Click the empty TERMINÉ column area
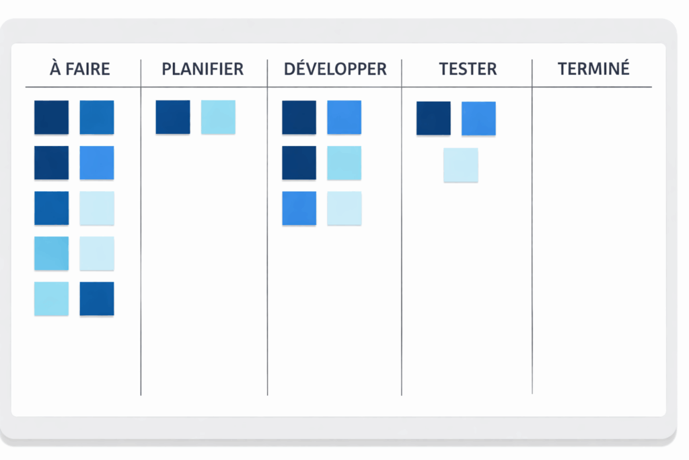689x460 pixels. tap(592, 236)
